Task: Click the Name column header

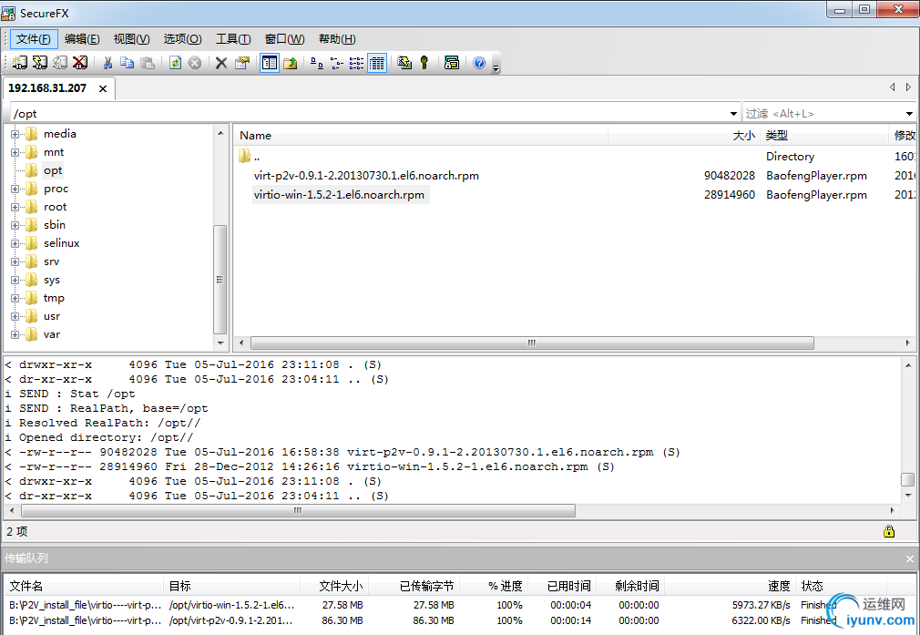Action: 421,136
